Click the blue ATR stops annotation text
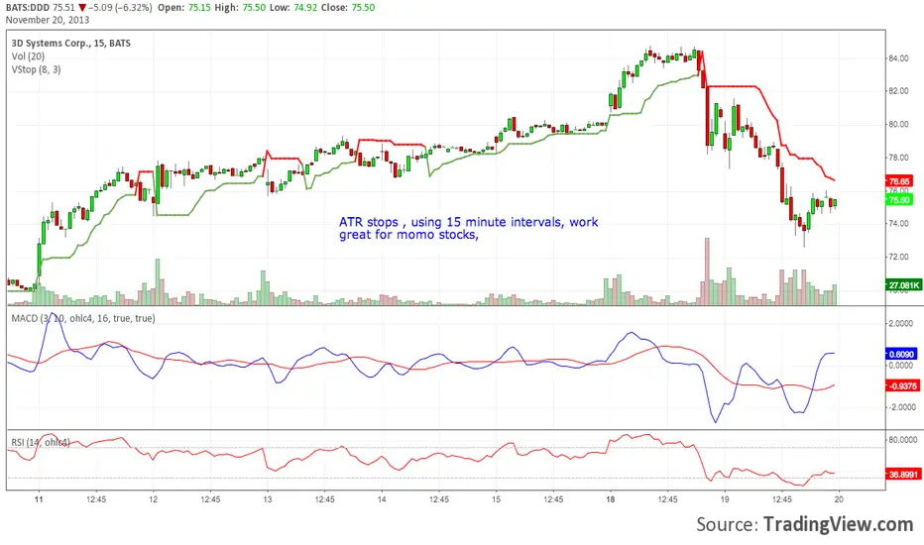The width and height of the screenshot is (924, 545). [x=469, y=229]
